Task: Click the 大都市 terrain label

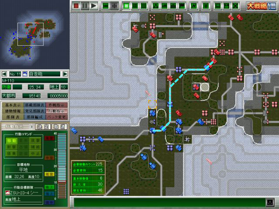Action: click(9, 96)
